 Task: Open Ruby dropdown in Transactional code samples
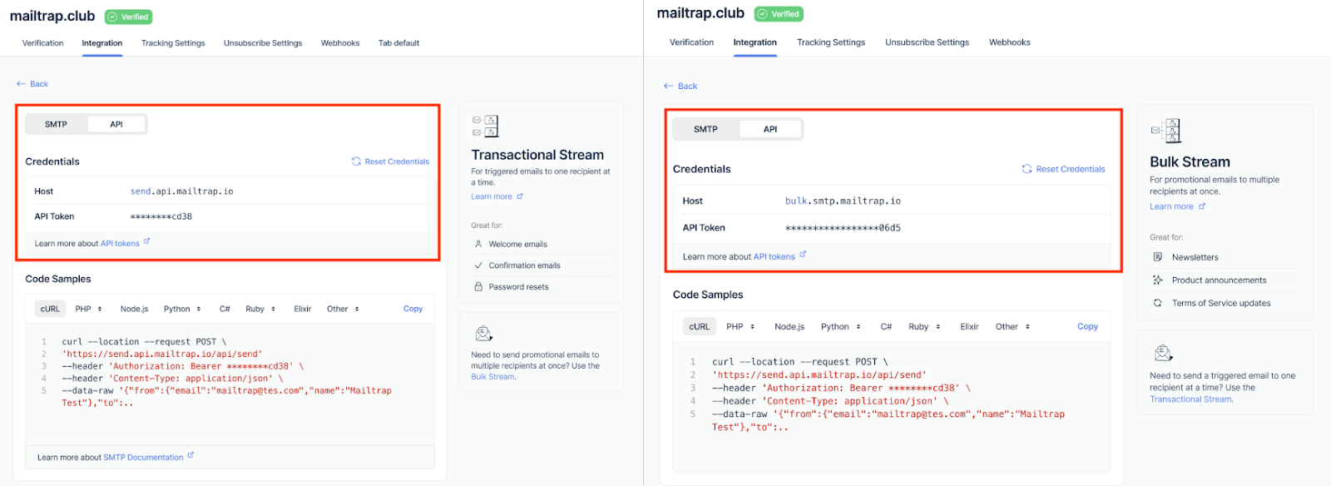tap(260, 309)
